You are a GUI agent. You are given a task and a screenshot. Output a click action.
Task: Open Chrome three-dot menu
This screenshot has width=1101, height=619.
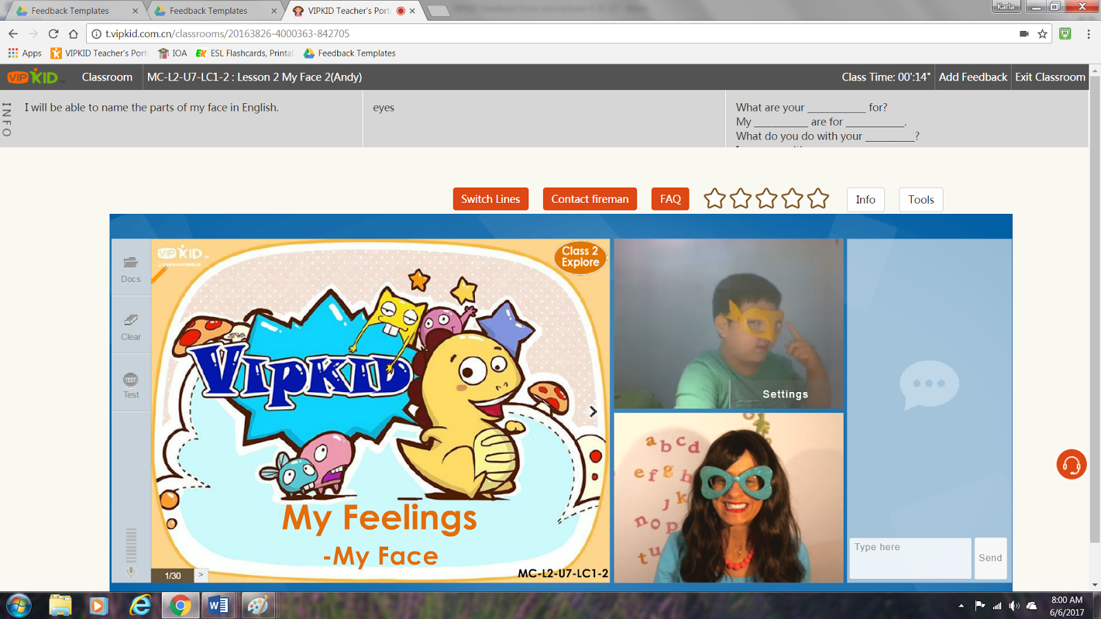(1088, 33)
